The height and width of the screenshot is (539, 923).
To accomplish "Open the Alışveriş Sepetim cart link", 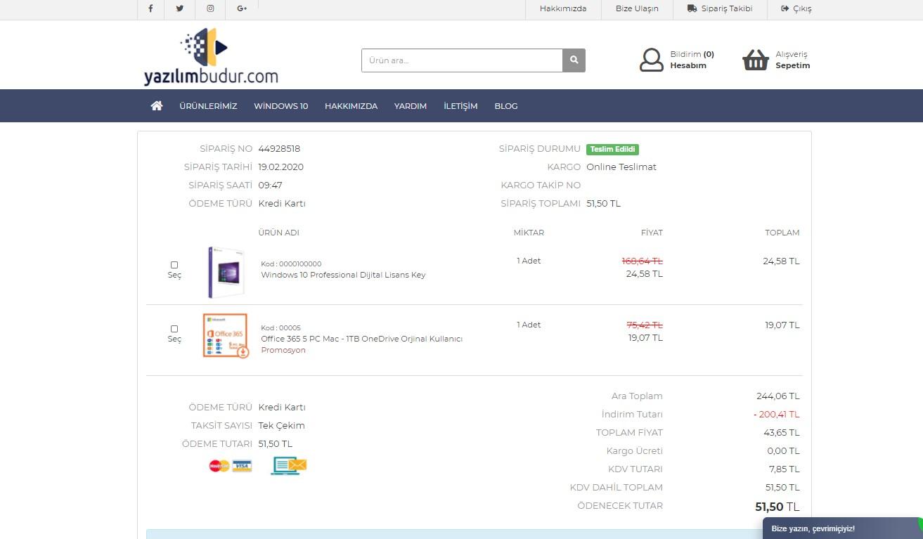I will [792, 60].
